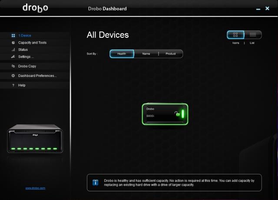Click the 'List' label under view toggle
The image size is (278, 200).
(x=252, y=43)
